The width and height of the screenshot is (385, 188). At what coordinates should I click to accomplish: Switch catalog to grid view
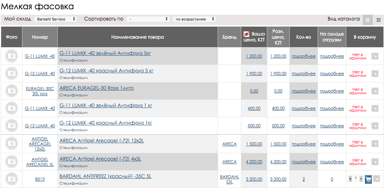[x=378, y=20]
